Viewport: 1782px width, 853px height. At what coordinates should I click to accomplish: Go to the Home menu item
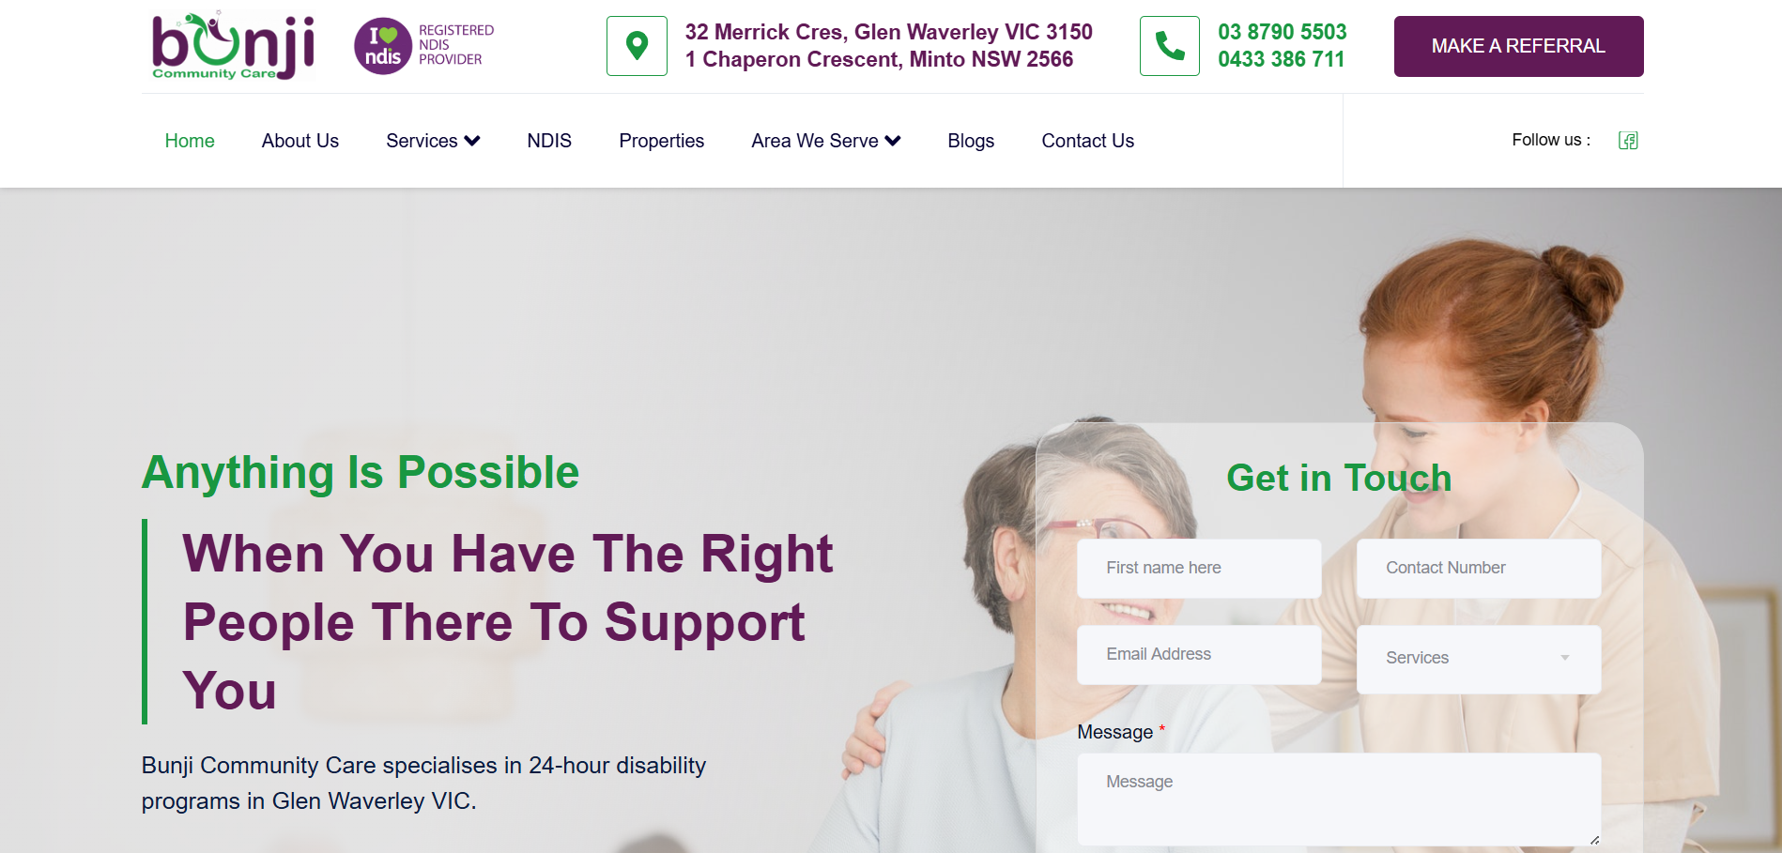(190, 141)
